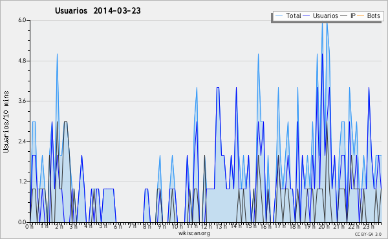The width and height of the screenshot is (388, 239).
Task: Click the 1 h x-axis label
Action: click(x=44, y=226)
